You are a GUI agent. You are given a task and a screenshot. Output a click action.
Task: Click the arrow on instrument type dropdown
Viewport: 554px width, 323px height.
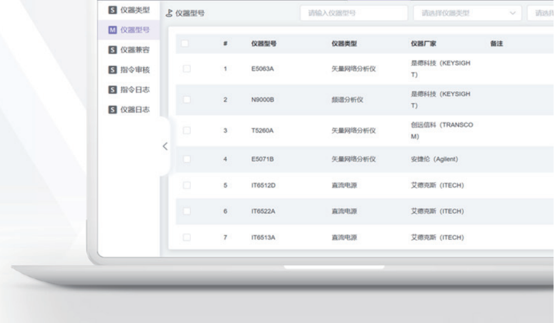[x=512, y=13]
